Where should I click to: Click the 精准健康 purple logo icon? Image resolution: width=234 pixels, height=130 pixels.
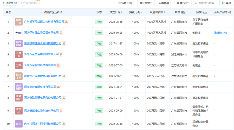(x=19, y=44)
